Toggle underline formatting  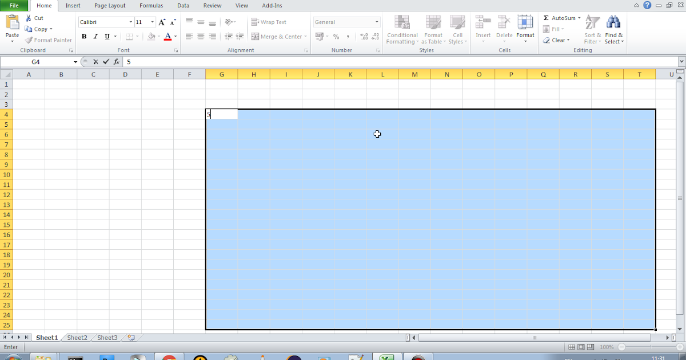[x=107, y=36]
